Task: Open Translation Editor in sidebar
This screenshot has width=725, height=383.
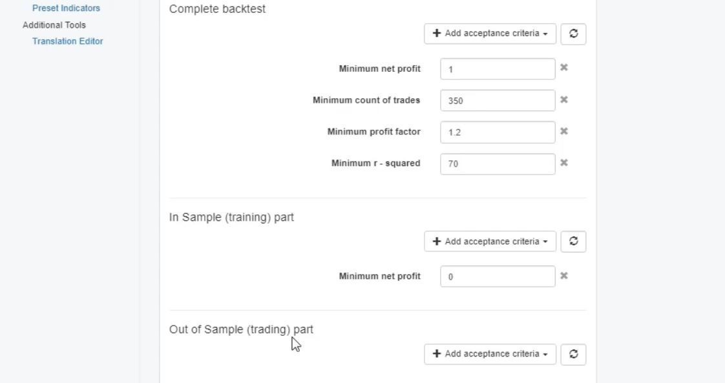Action: click(x=68, y=41)
